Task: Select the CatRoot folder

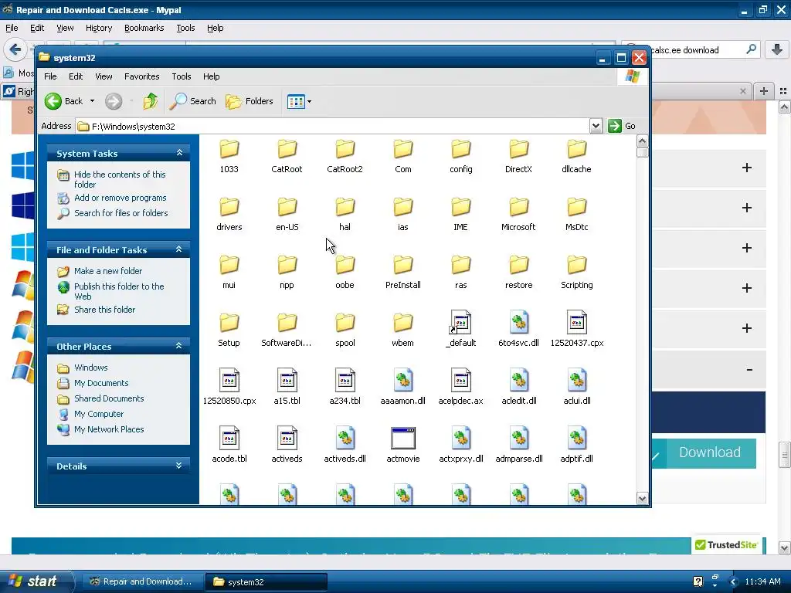Action: tap(287, 157)
